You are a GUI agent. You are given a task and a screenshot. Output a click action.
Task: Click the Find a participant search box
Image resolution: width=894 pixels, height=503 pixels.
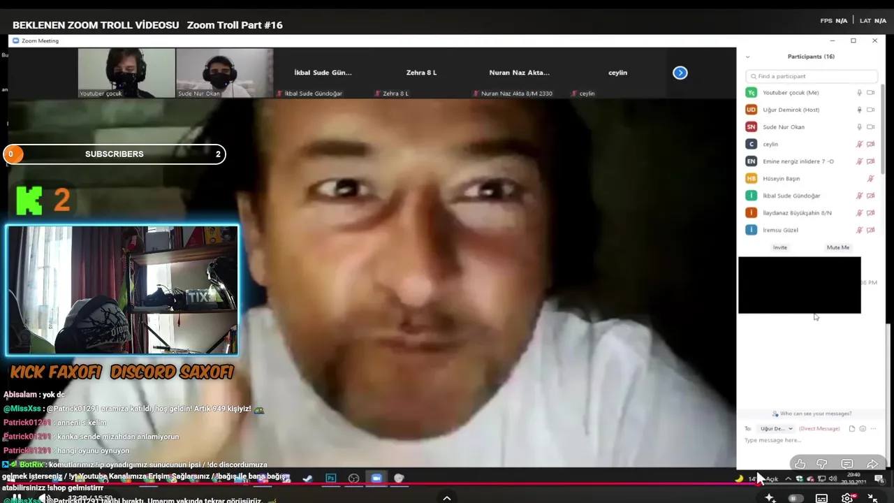[812, 76]
